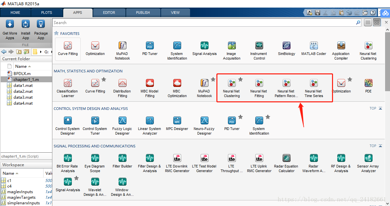Image resolution: width=390 pixels, height=206 pixels.
Task: Open PID Tuner in Favorites
Action: [150, 49]
